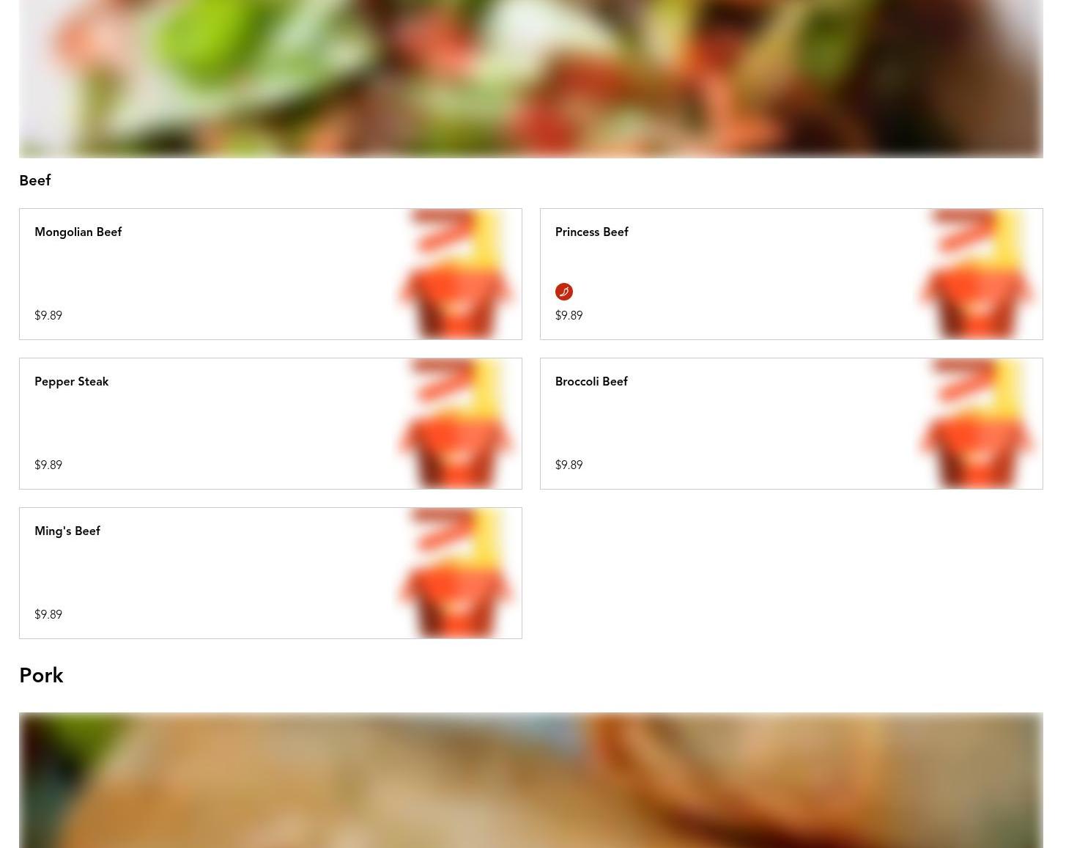Open the Ming's Beef item title

[67, 531]
